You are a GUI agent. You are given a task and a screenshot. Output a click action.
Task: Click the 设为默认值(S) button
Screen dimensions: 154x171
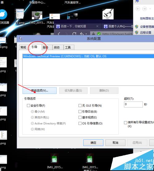click(x=73, y=91)
